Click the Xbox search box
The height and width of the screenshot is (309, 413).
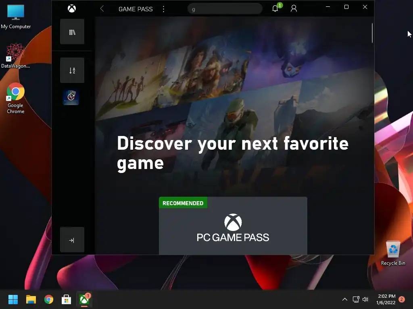225,9
